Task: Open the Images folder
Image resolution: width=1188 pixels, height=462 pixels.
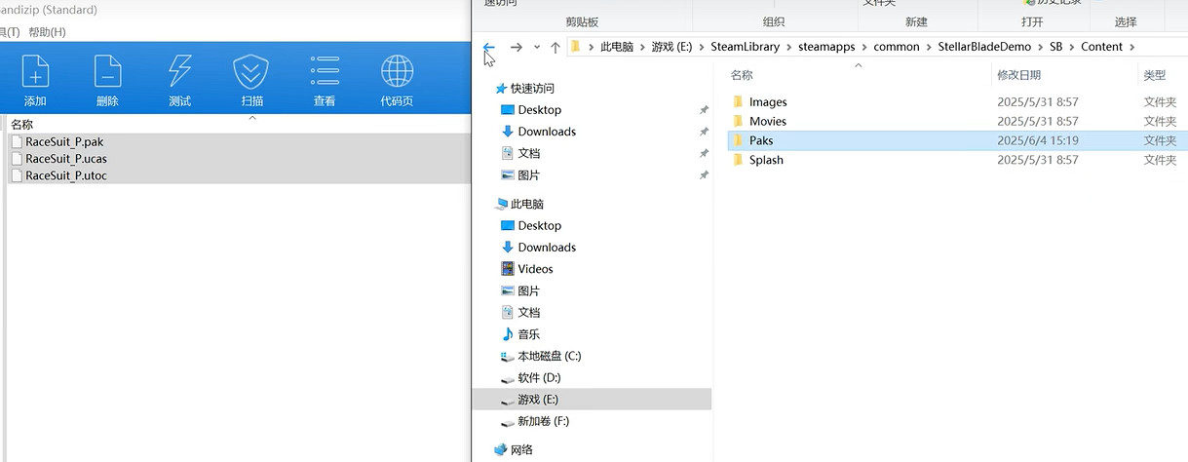Action: tap(768, 102)
